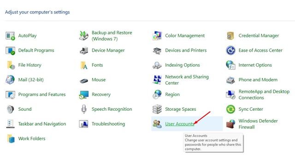Click the Device Manager icon
The height and width of the screenshot is (168, 295).
[84, 50]
